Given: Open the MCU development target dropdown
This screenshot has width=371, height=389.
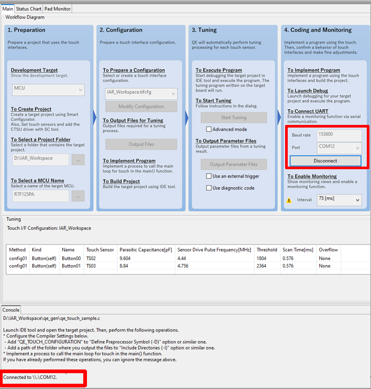Looking at the screenshot, I should tap(48, 90).
